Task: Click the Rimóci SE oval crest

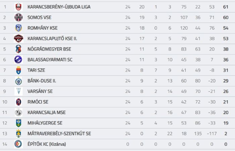Action: point(18,102)
